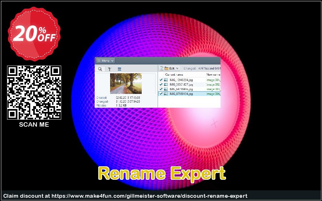The image size is (322, 201).
Task: Click the Changed date value in preview
Action: 128,102
